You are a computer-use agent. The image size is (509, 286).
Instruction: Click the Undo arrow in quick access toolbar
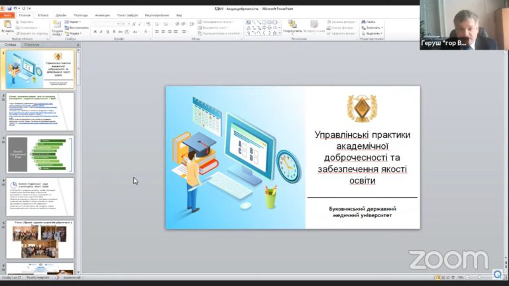15,8
